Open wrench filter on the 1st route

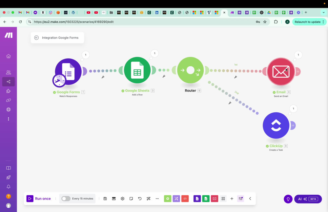tap(236, 77)
